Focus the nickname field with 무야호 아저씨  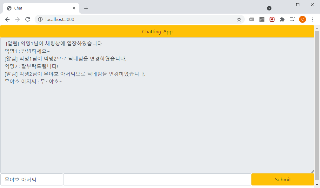pos(32,180)
